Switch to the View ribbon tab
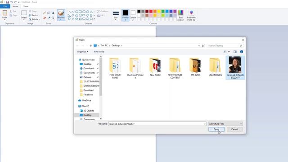The image size is (288, 162). tap(26, 6)
